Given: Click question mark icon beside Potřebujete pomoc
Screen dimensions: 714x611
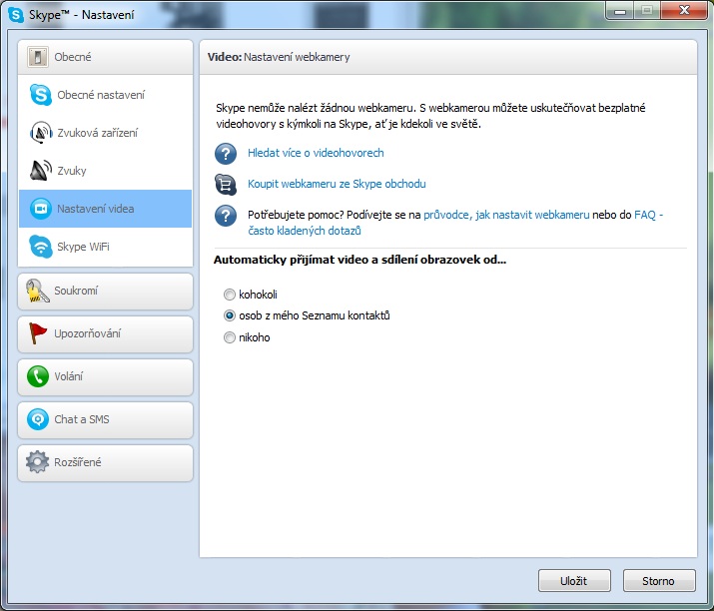Looking at the screenshot, I should pyautogui.click(x=226, y=216).
